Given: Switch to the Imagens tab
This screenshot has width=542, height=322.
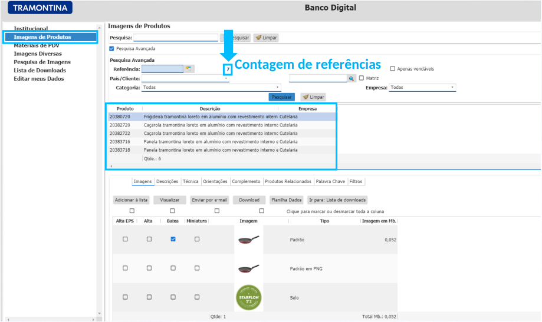Looking at the screenshot, I should tap(143, 181).
